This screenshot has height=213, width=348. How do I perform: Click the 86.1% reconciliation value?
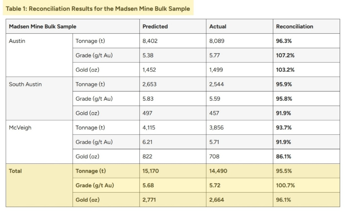283,157
